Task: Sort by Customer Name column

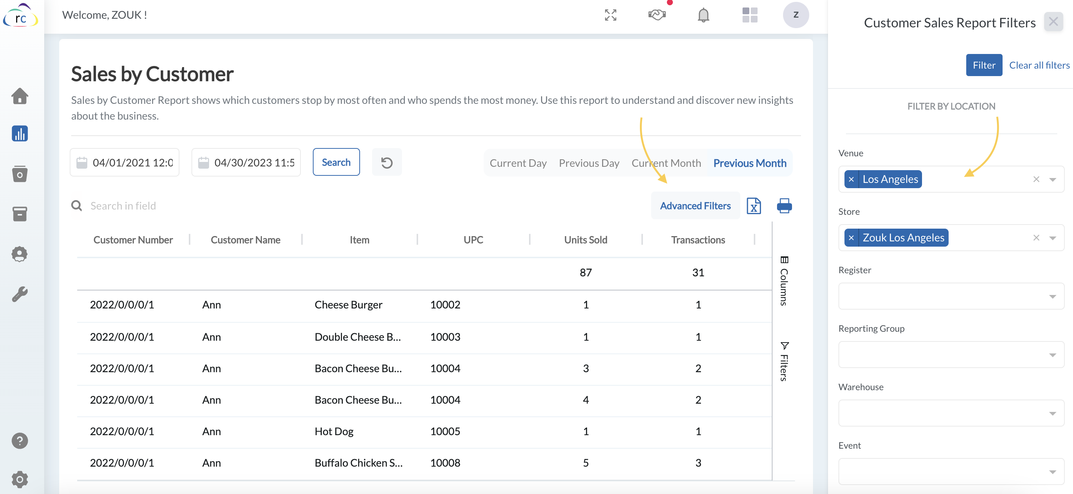Action: click(245, 240)
